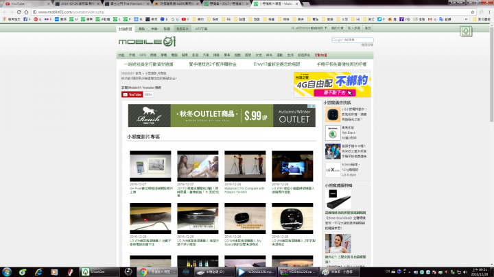Launch Internet Explorer from taskbar
The width and height of the screenshot is (494, 277).
(x=38, y=272)
